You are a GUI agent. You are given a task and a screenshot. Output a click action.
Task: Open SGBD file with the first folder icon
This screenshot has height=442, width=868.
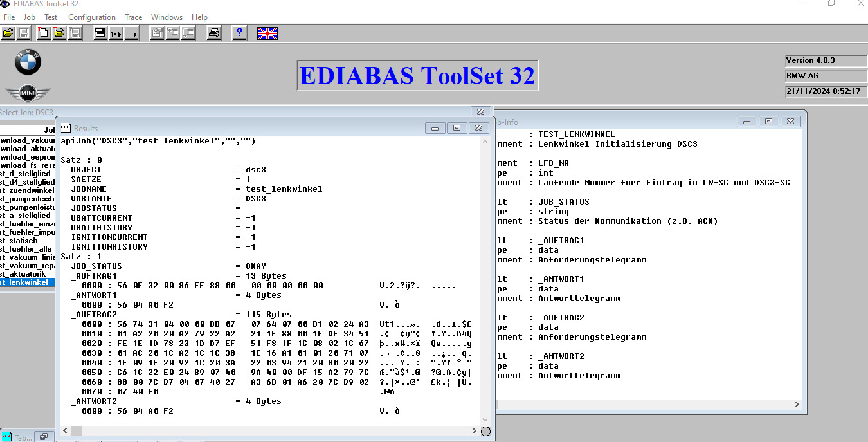tap(8, 33)
